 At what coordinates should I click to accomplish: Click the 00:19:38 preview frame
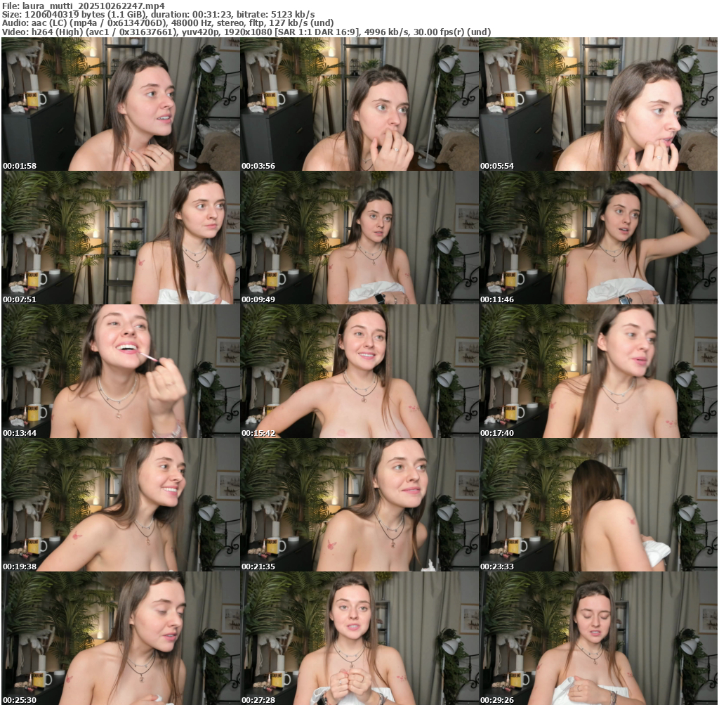[121, 505]
